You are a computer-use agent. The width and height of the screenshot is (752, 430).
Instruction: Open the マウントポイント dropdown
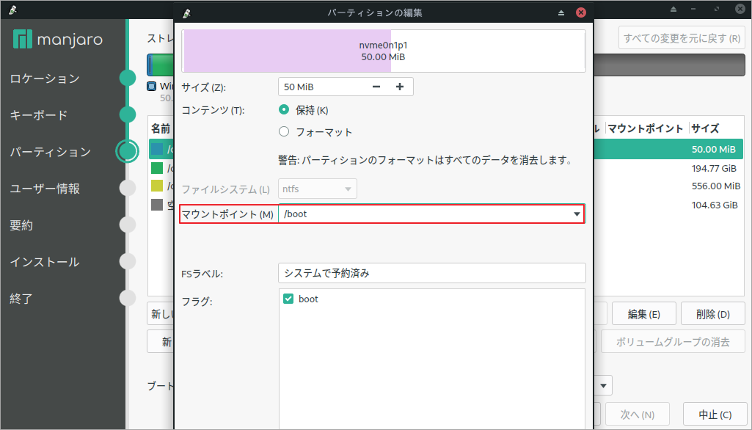pos(575,214)
